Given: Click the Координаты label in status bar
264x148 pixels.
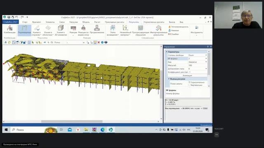Looking at the screenshot, I should 206,125.
